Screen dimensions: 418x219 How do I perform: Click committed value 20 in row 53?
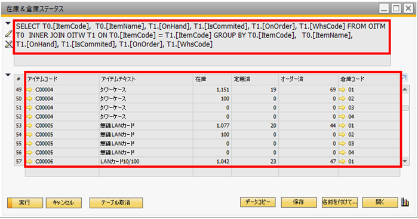273,126
